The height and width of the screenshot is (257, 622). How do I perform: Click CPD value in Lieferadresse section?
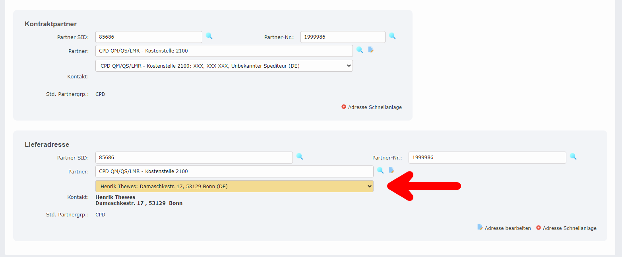[x=101, y=215]
